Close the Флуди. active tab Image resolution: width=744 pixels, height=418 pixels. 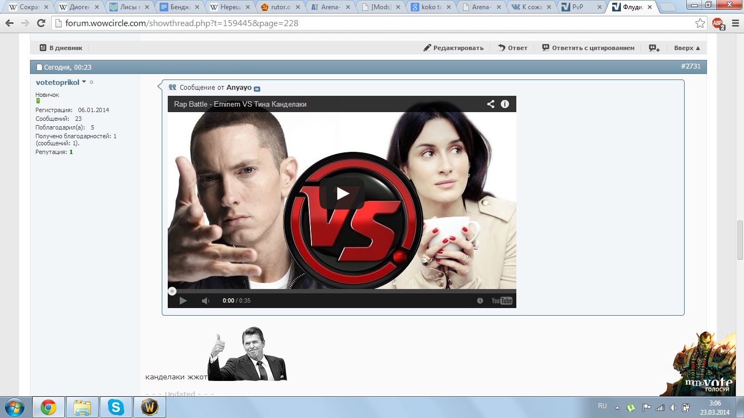tap(649, 8)
